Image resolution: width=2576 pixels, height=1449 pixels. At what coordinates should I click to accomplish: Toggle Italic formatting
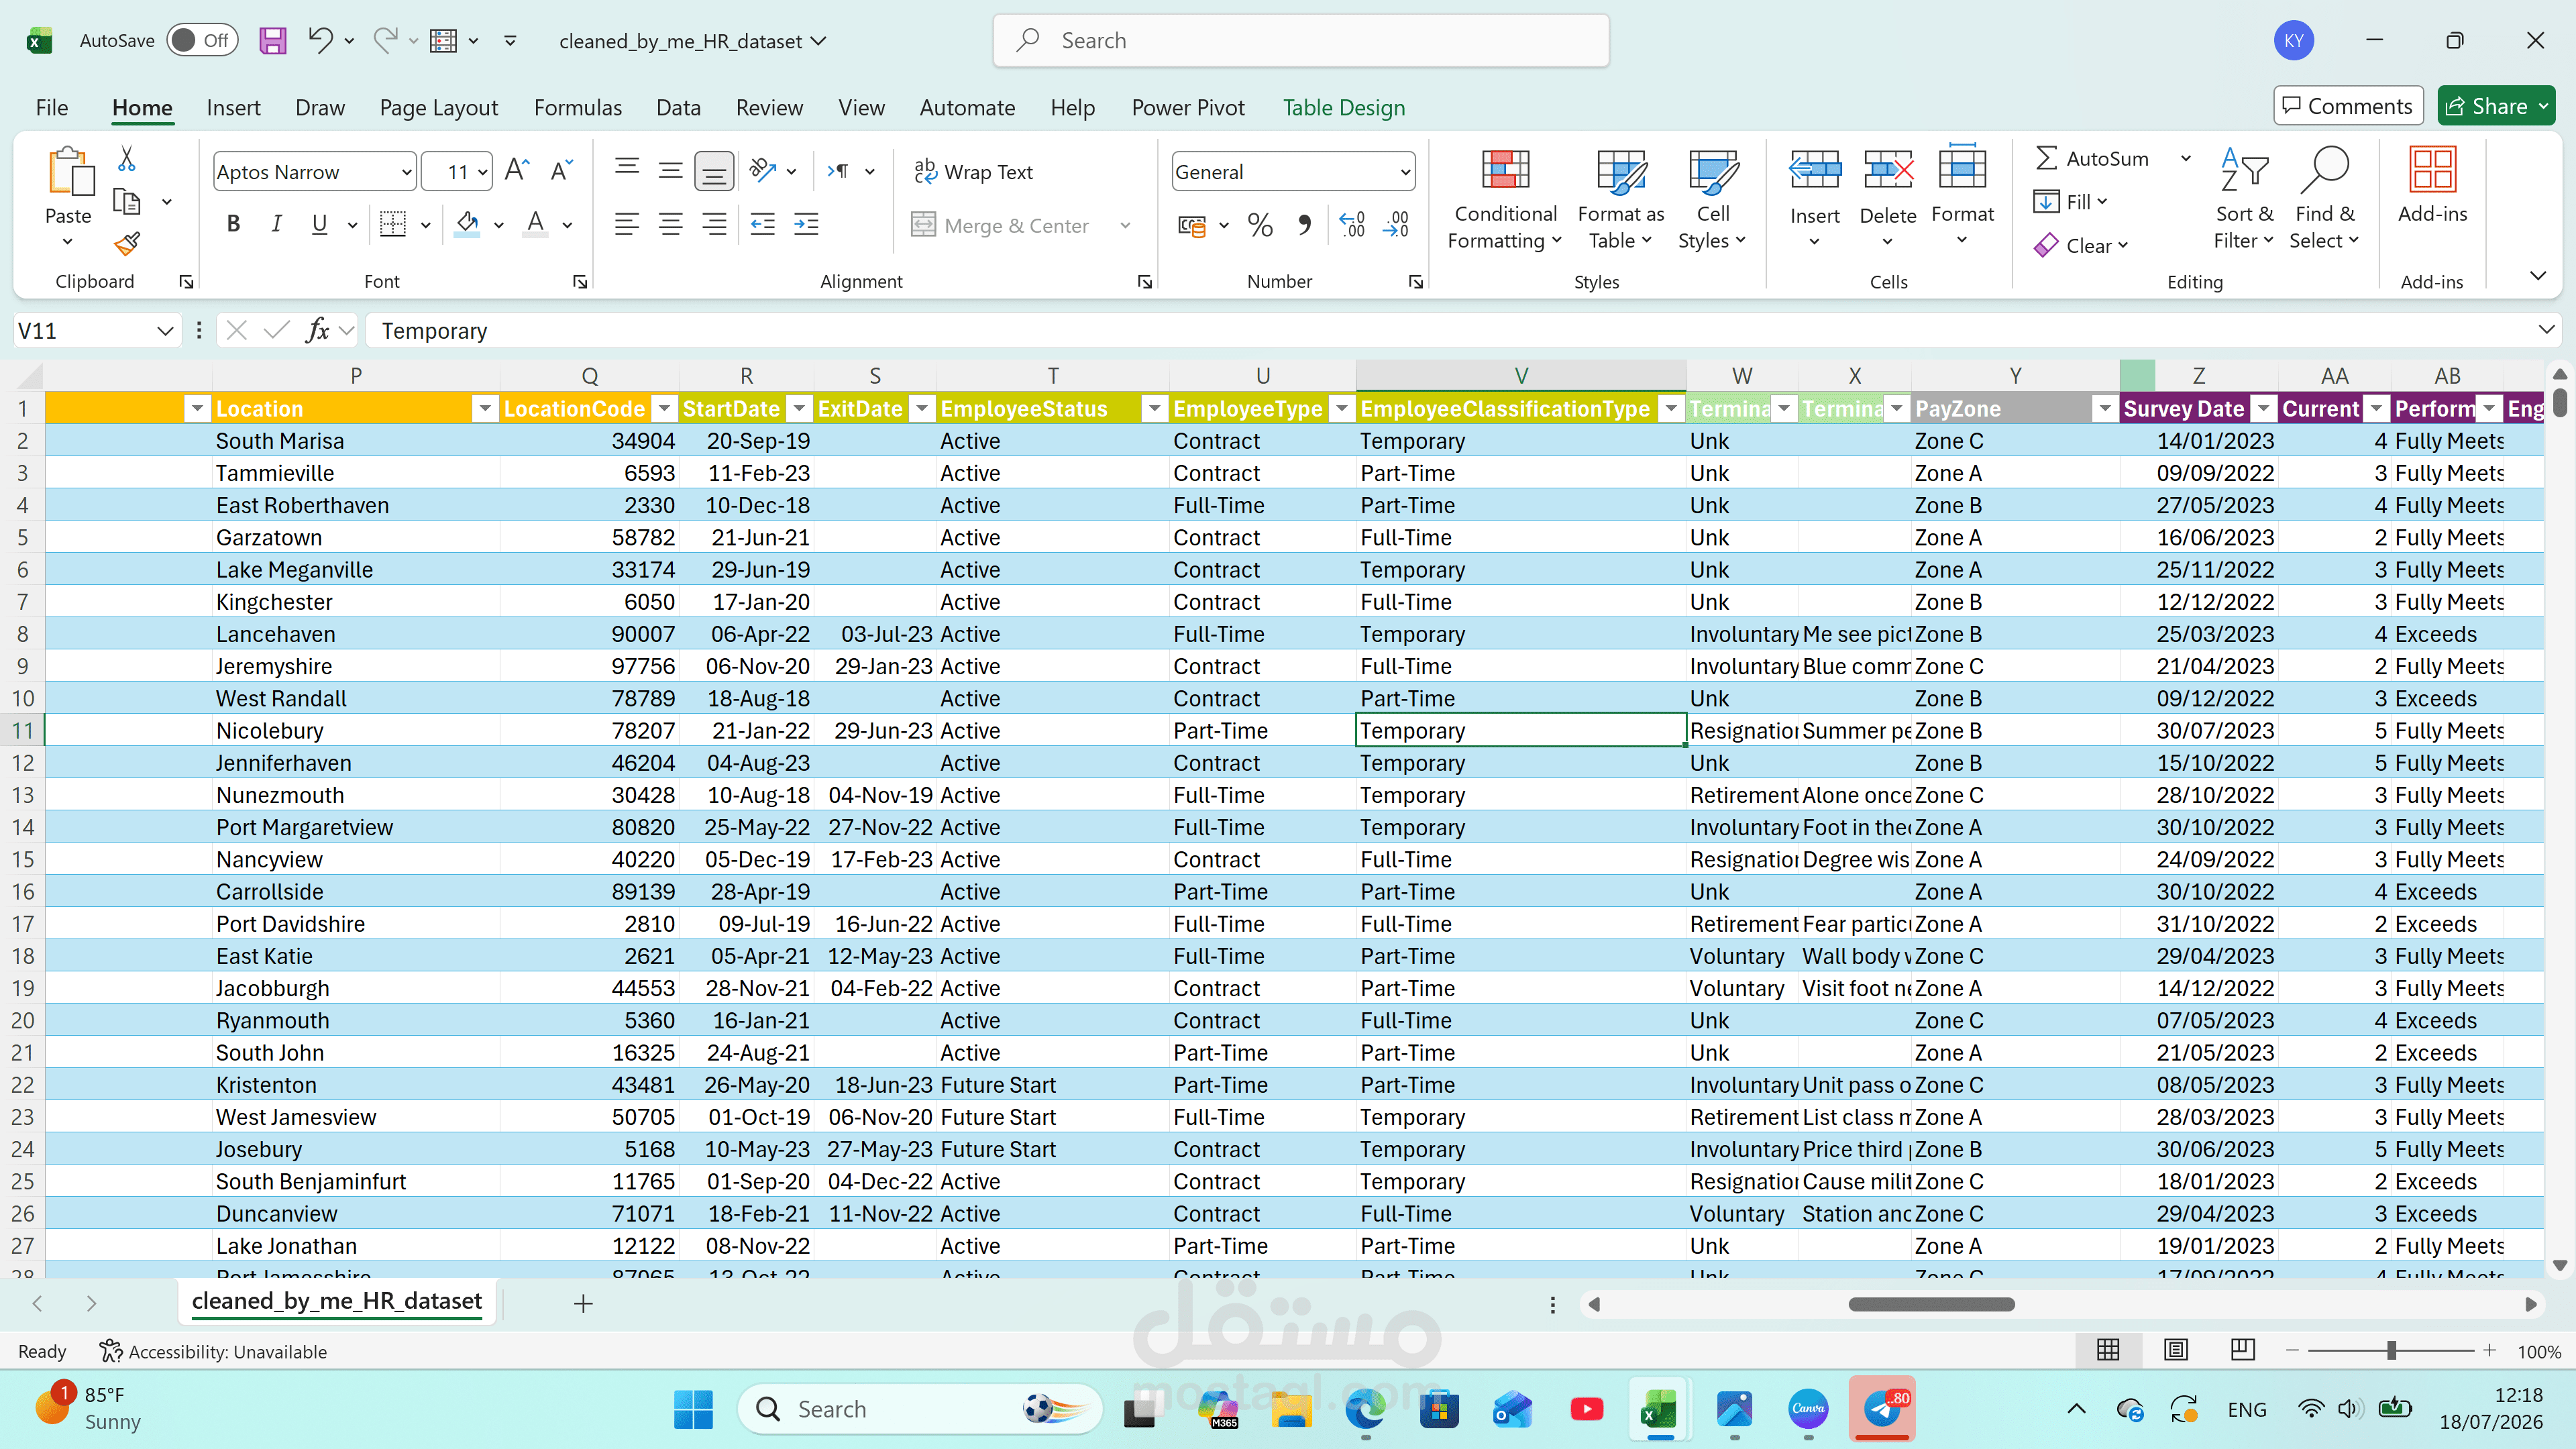point(276,224)
